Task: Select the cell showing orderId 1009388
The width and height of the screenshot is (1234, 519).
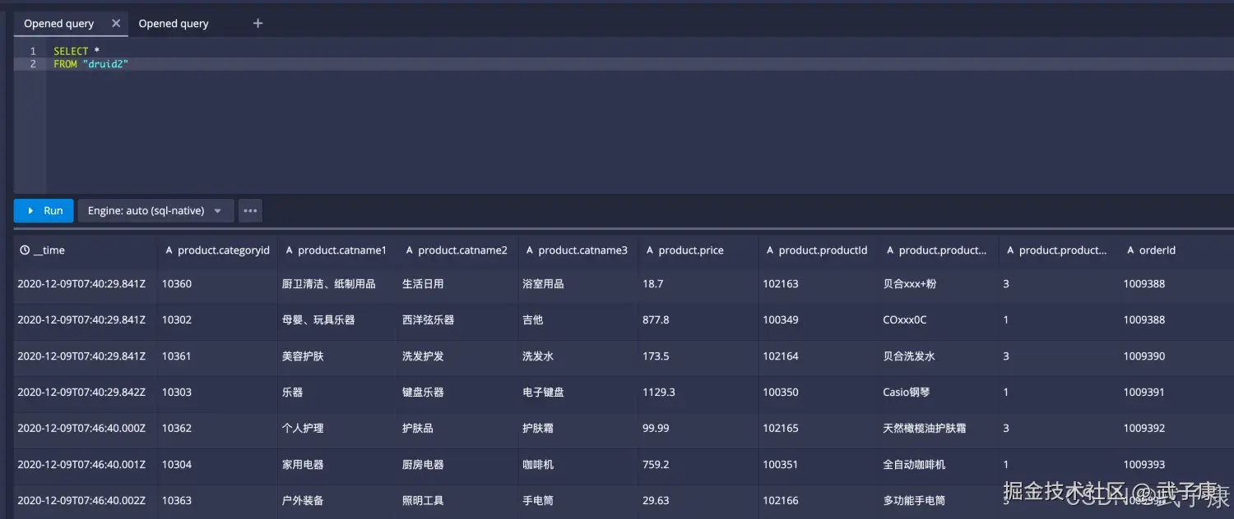Action: 1144,283
